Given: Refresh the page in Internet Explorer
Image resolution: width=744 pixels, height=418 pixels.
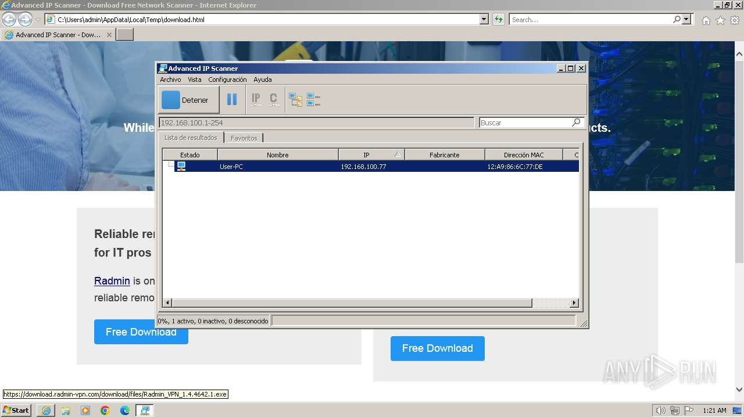Looking at the screenshot, I should tap(498, 19).
